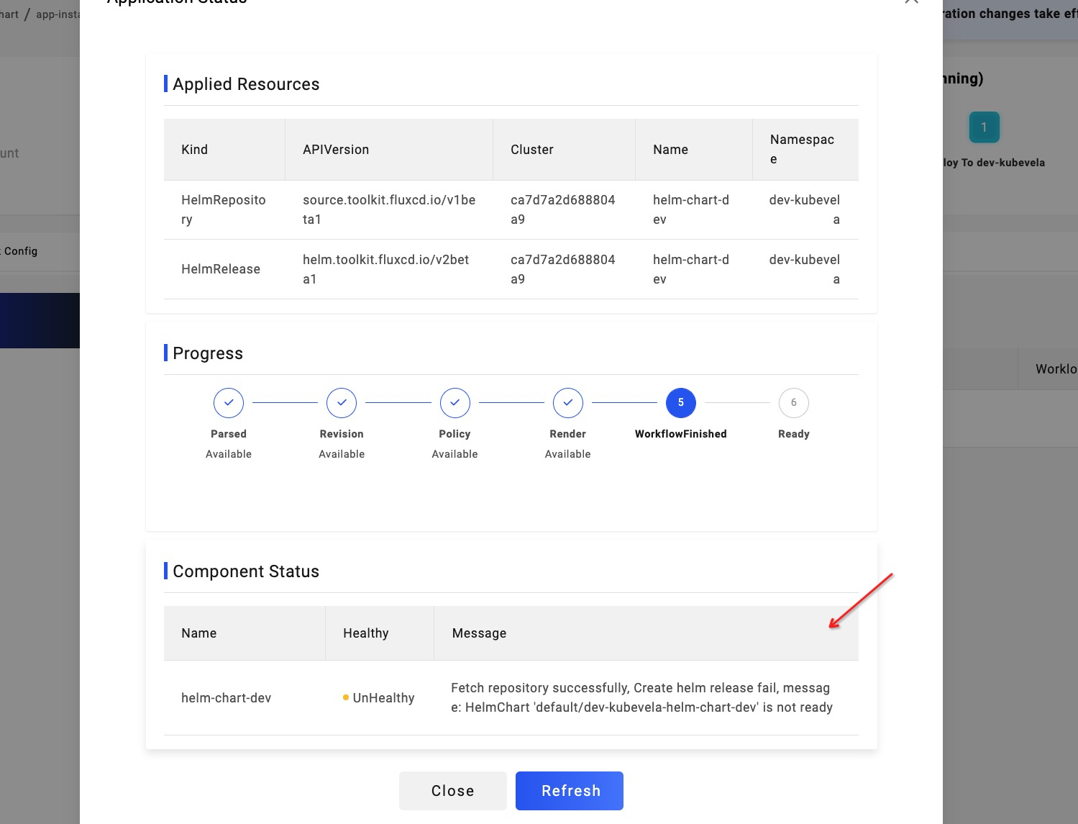Click helm-chart-dev in Component Status table
This screenshot has height=824, width=1078.
tap(227, 698)
